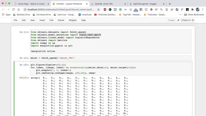This screenshot has height=116, width=206.
Task: Show hidden bookmarks via overflow chevron
Action: (180, 15)
